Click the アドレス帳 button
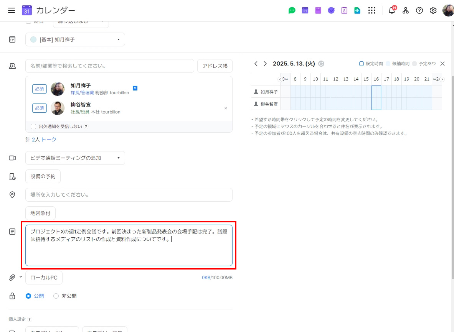This screenshot has height=332, width=454. (x=215, y=66)
